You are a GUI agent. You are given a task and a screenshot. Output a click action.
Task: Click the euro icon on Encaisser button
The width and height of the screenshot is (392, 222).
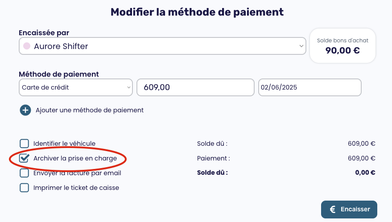tap(333, 209)
